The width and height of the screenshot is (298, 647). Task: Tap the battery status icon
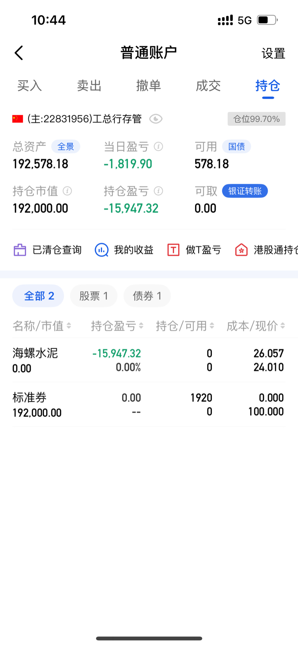[x=267, y=20]
